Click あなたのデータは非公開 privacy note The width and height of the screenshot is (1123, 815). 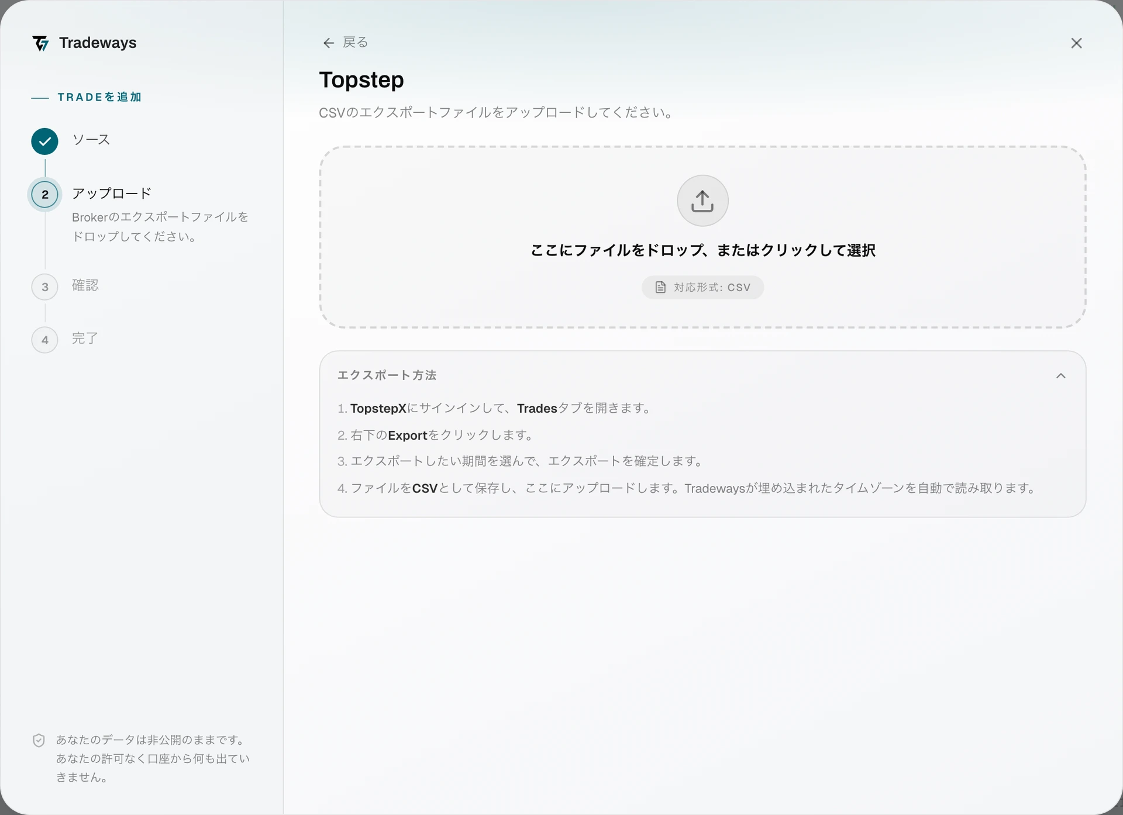click(153, 758)
